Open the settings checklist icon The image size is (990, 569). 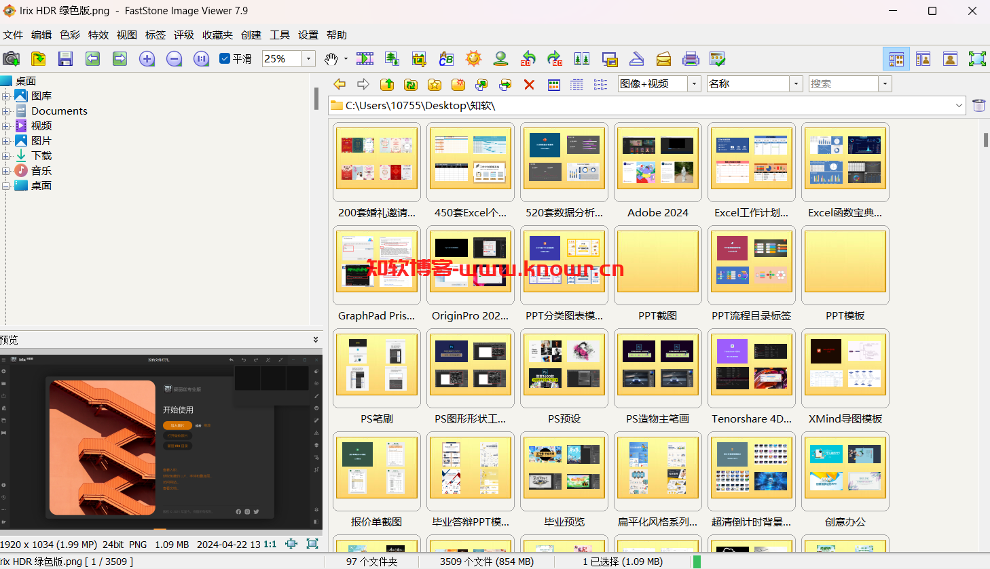click(718, 59)
